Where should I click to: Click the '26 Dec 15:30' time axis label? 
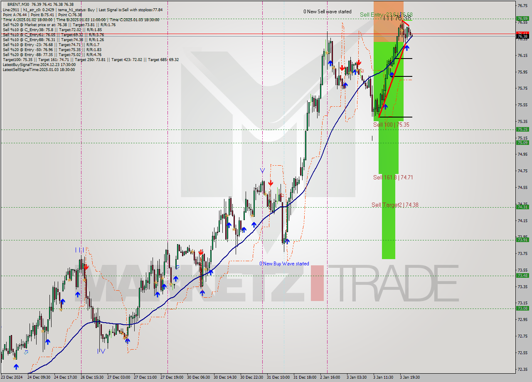pos(92,377)
